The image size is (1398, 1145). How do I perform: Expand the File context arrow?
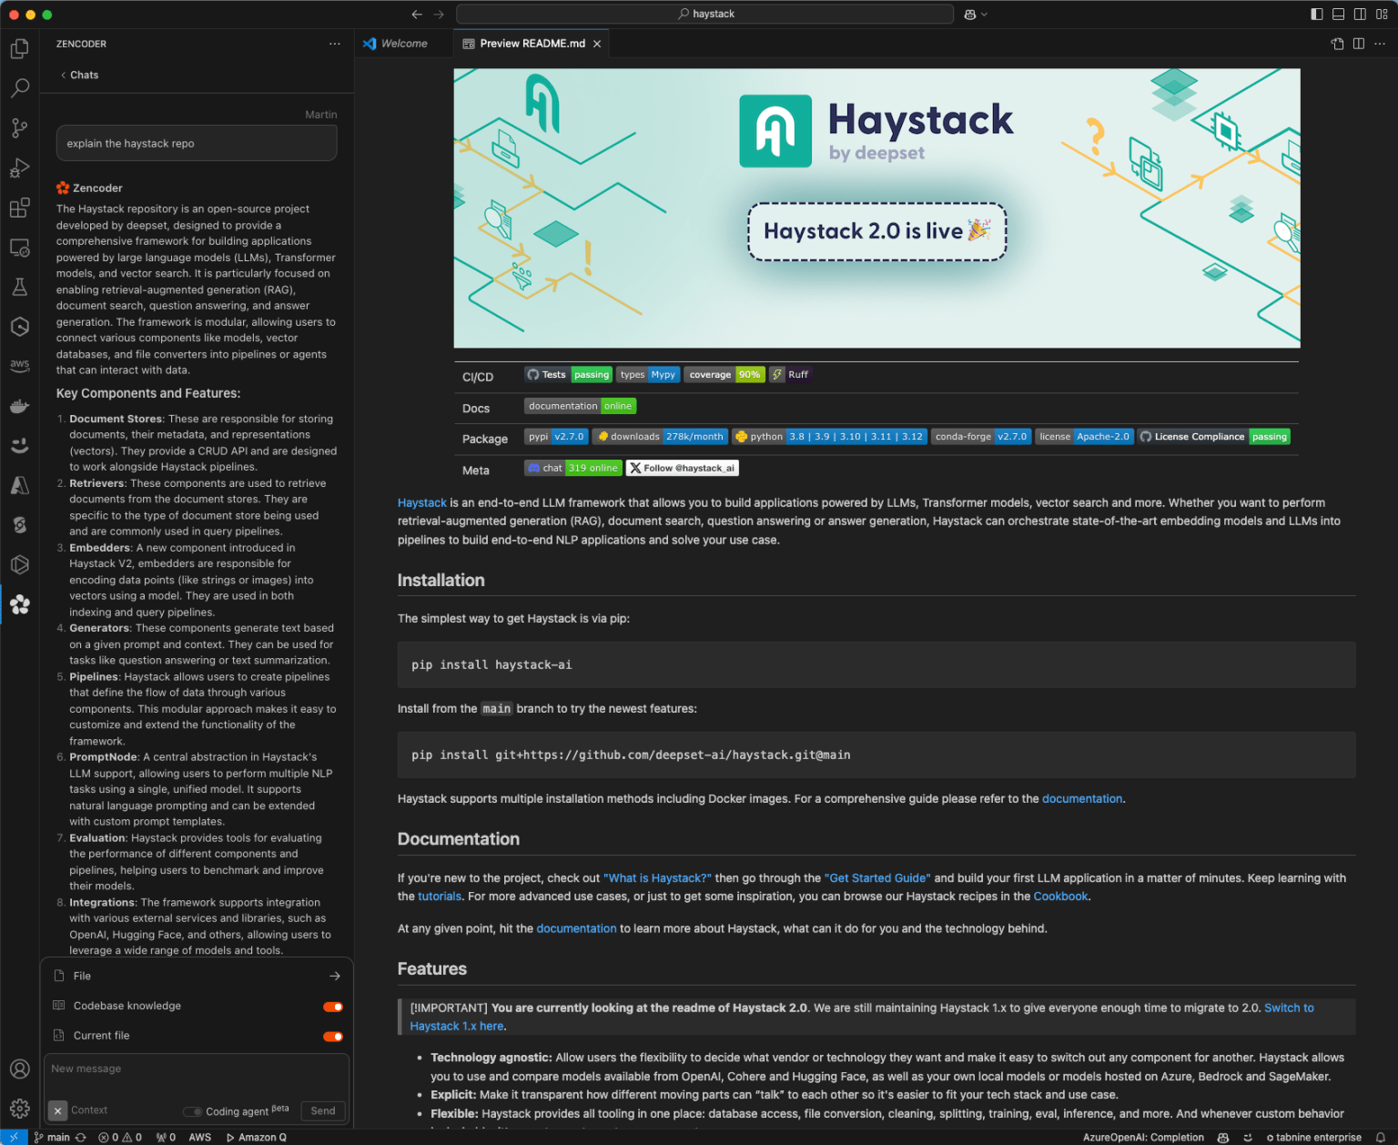[x=335, y=976]
